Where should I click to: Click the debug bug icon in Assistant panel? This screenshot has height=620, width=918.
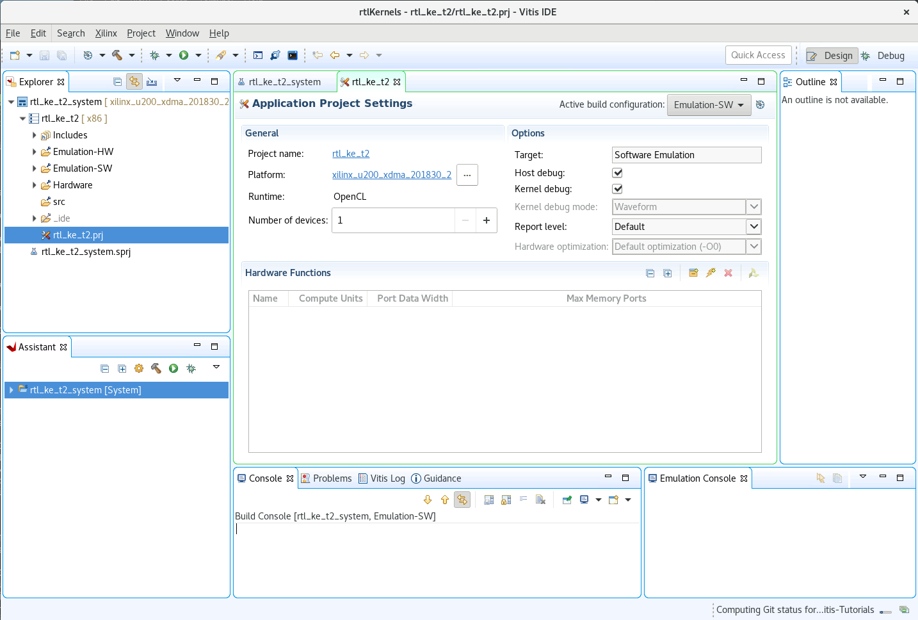coord(191,368)
